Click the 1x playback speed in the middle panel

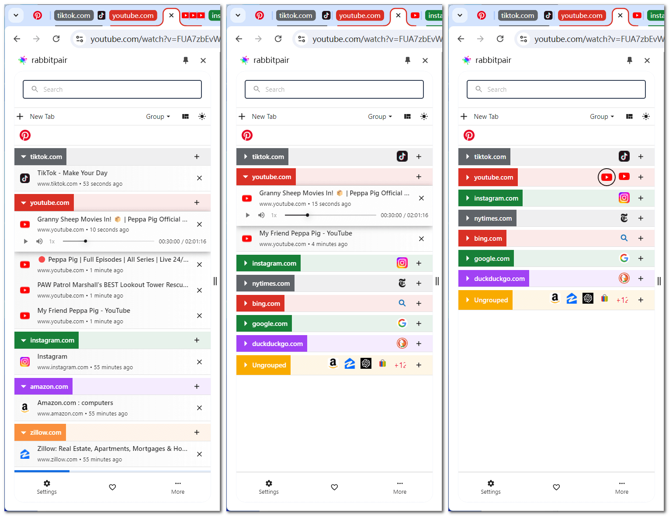pos(274,215)
